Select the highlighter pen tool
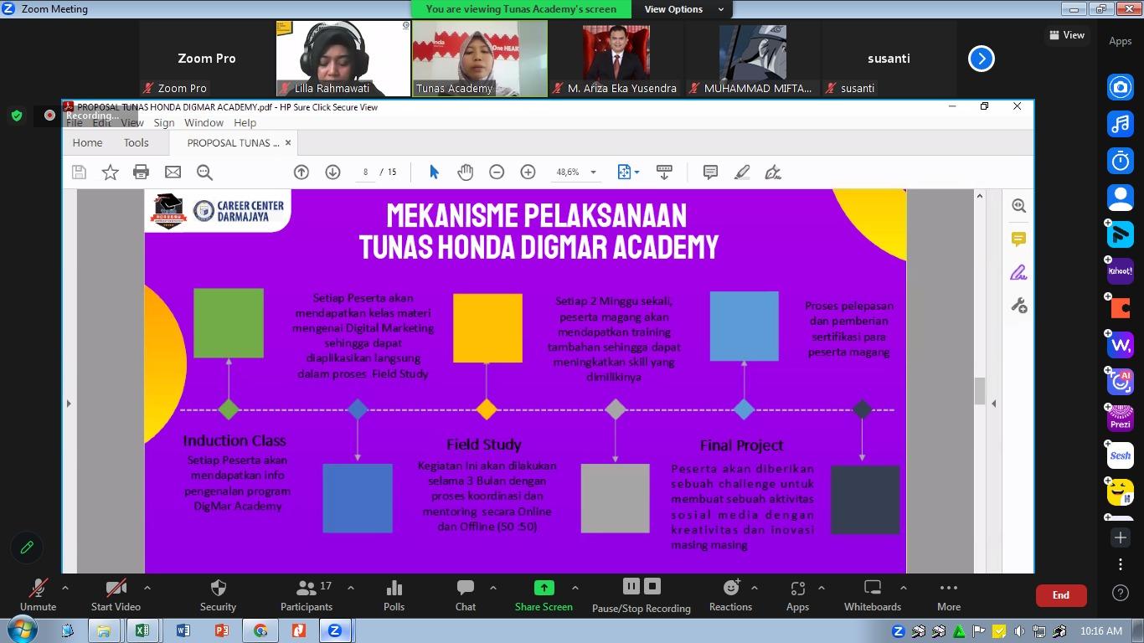 click(742, 172)
